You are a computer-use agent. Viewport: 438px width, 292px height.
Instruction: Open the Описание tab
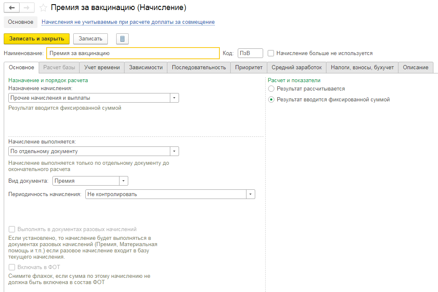pyautogui.click(x=416, y=68)
